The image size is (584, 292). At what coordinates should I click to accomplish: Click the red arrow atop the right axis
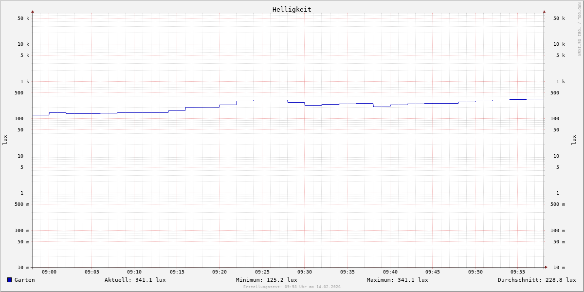(x=544, y=11)
